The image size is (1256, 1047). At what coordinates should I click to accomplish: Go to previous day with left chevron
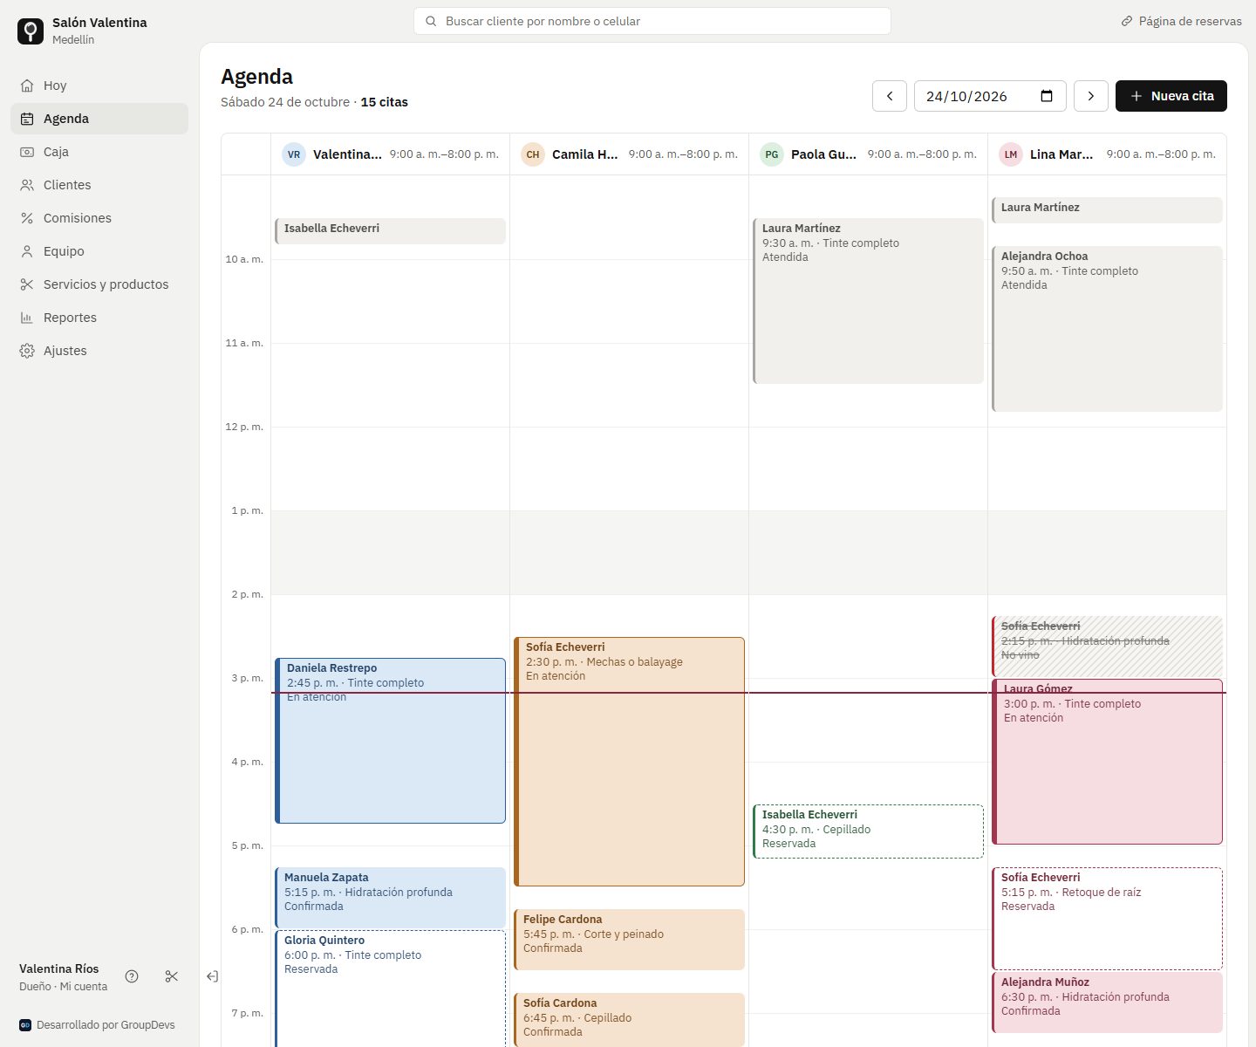(890, 96)
